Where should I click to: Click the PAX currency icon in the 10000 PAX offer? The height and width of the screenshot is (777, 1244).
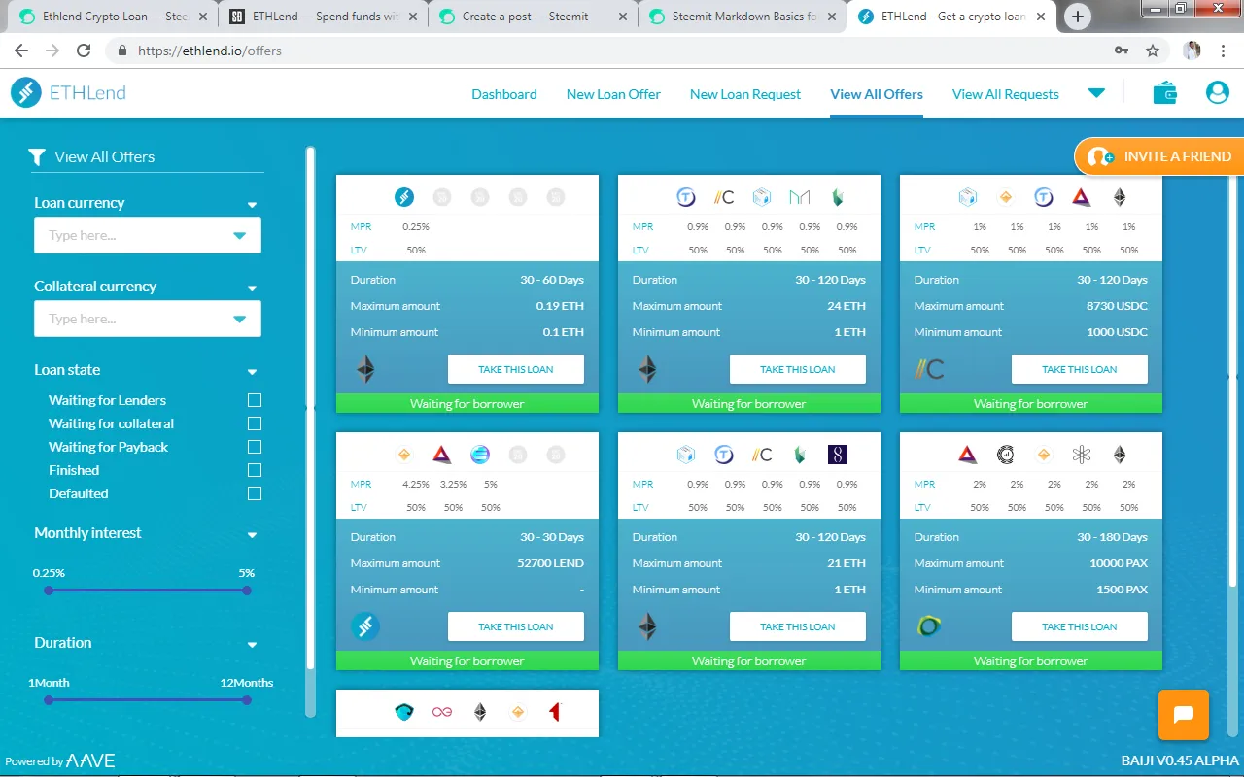click(929, 626)
